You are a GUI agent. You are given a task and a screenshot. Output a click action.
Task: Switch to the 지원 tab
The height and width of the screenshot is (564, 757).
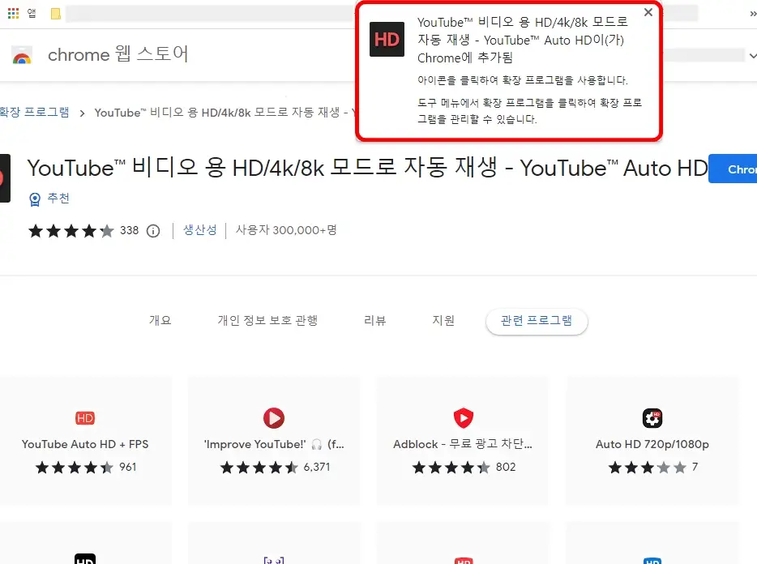click(x=443, y=320)
